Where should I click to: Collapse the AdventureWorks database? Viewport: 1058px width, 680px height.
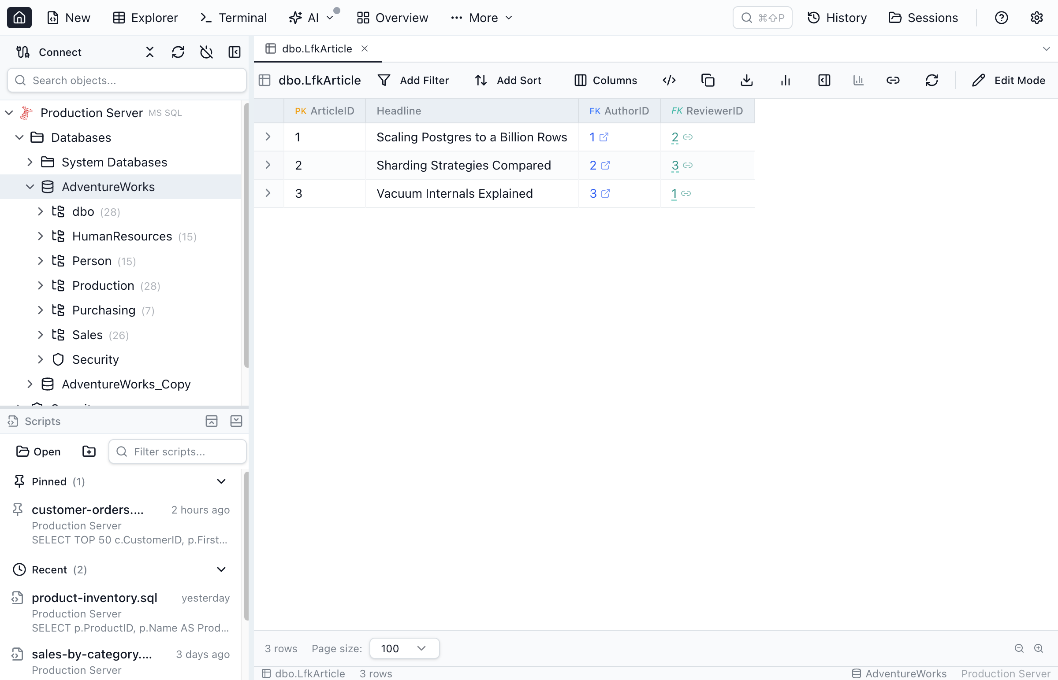point(30,187)
